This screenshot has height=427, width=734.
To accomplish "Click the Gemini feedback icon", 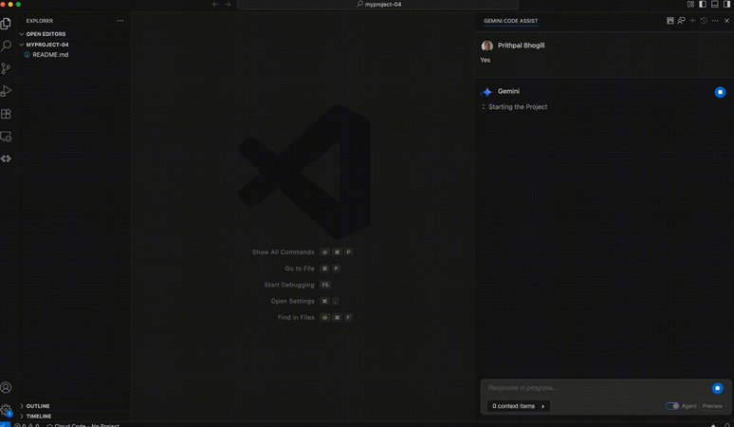I will [682, 21].
